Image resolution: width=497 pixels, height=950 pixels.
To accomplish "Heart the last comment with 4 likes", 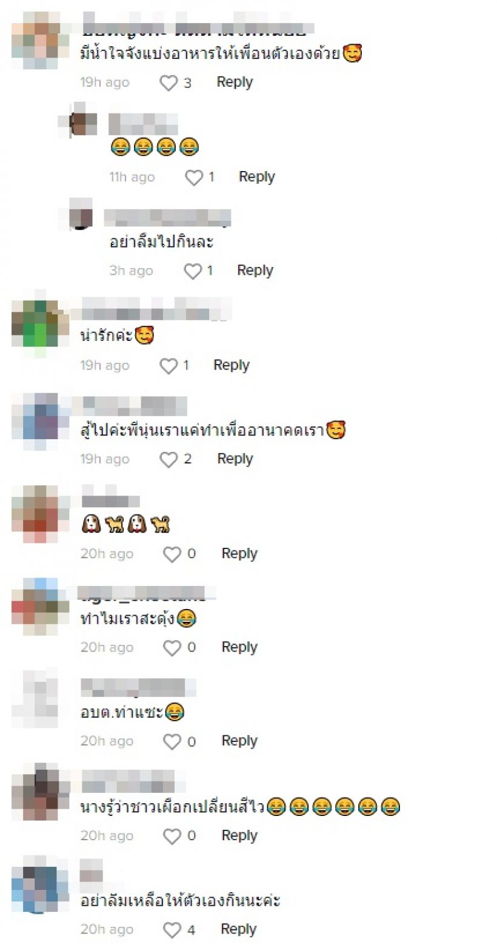I will 173,930.
